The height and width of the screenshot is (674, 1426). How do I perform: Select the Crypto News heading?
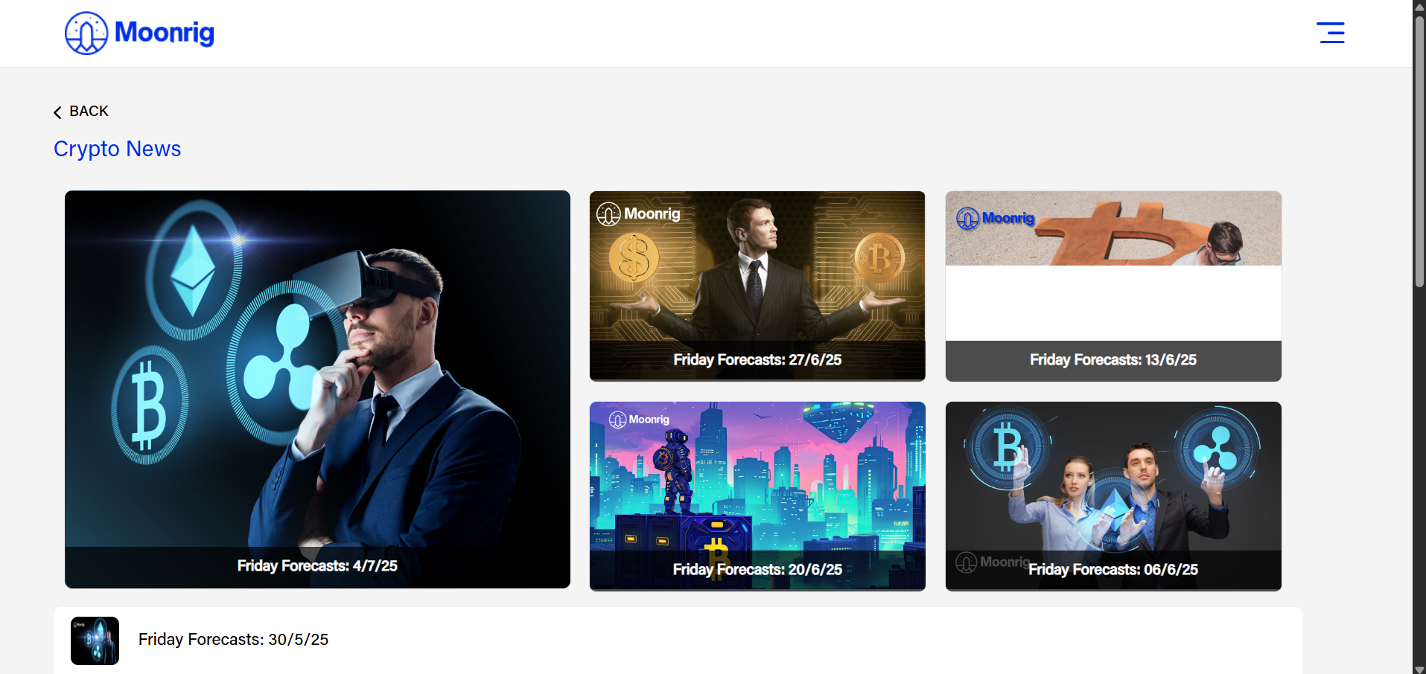click(118, 149)
